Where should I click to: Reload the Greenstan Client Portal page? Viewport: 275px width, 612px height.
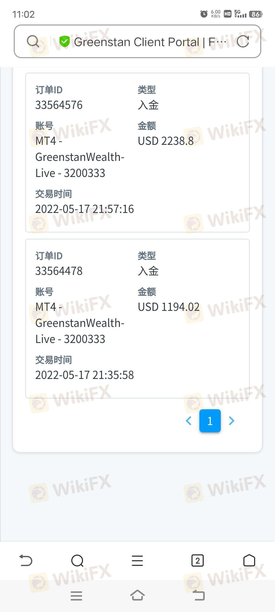tap(243, 41)
